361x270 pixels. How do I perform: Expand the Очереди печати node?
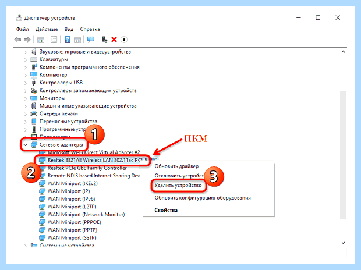[26, 114]
